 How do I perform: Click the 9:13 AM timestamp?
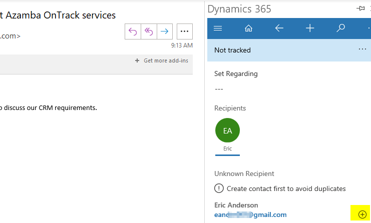coord(182,45)
